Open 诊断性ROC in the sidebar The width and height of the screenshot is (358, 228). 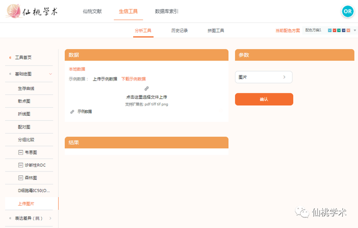click(x=35, y=165)
